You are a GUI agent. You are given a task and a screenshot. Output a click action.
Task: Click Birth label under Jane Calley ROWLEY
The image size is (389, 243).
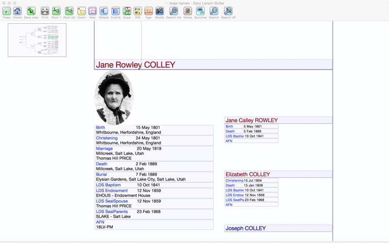pyautogui.click(x=229, y=126)
